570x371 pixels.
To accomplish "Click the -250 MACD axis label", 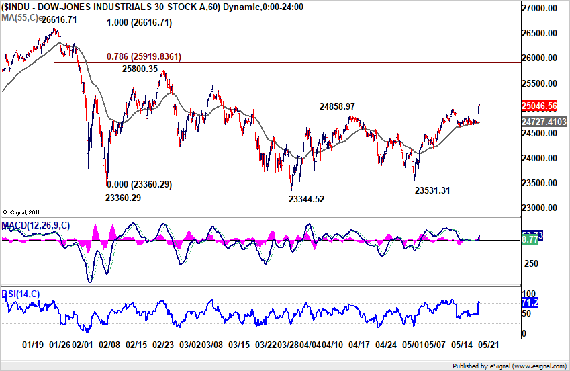I will (x=530, y=264).
